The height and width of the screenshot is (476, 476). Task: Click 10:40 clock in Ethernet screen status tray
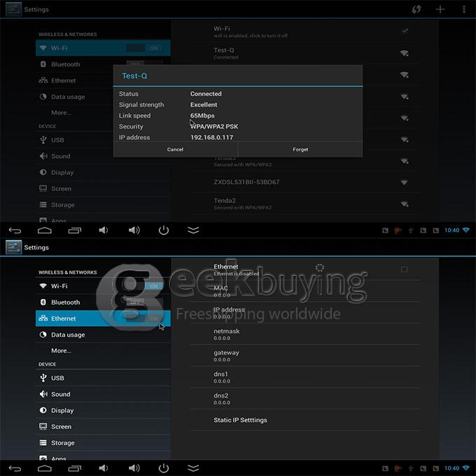click(451, 468)
